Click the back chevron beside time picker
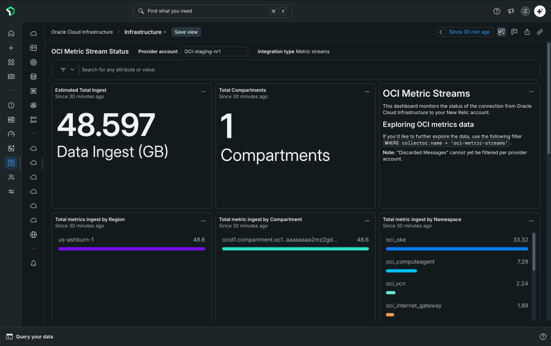Viewport: 551px width, 346px height. pyautogui.click(x=441, y=32)
